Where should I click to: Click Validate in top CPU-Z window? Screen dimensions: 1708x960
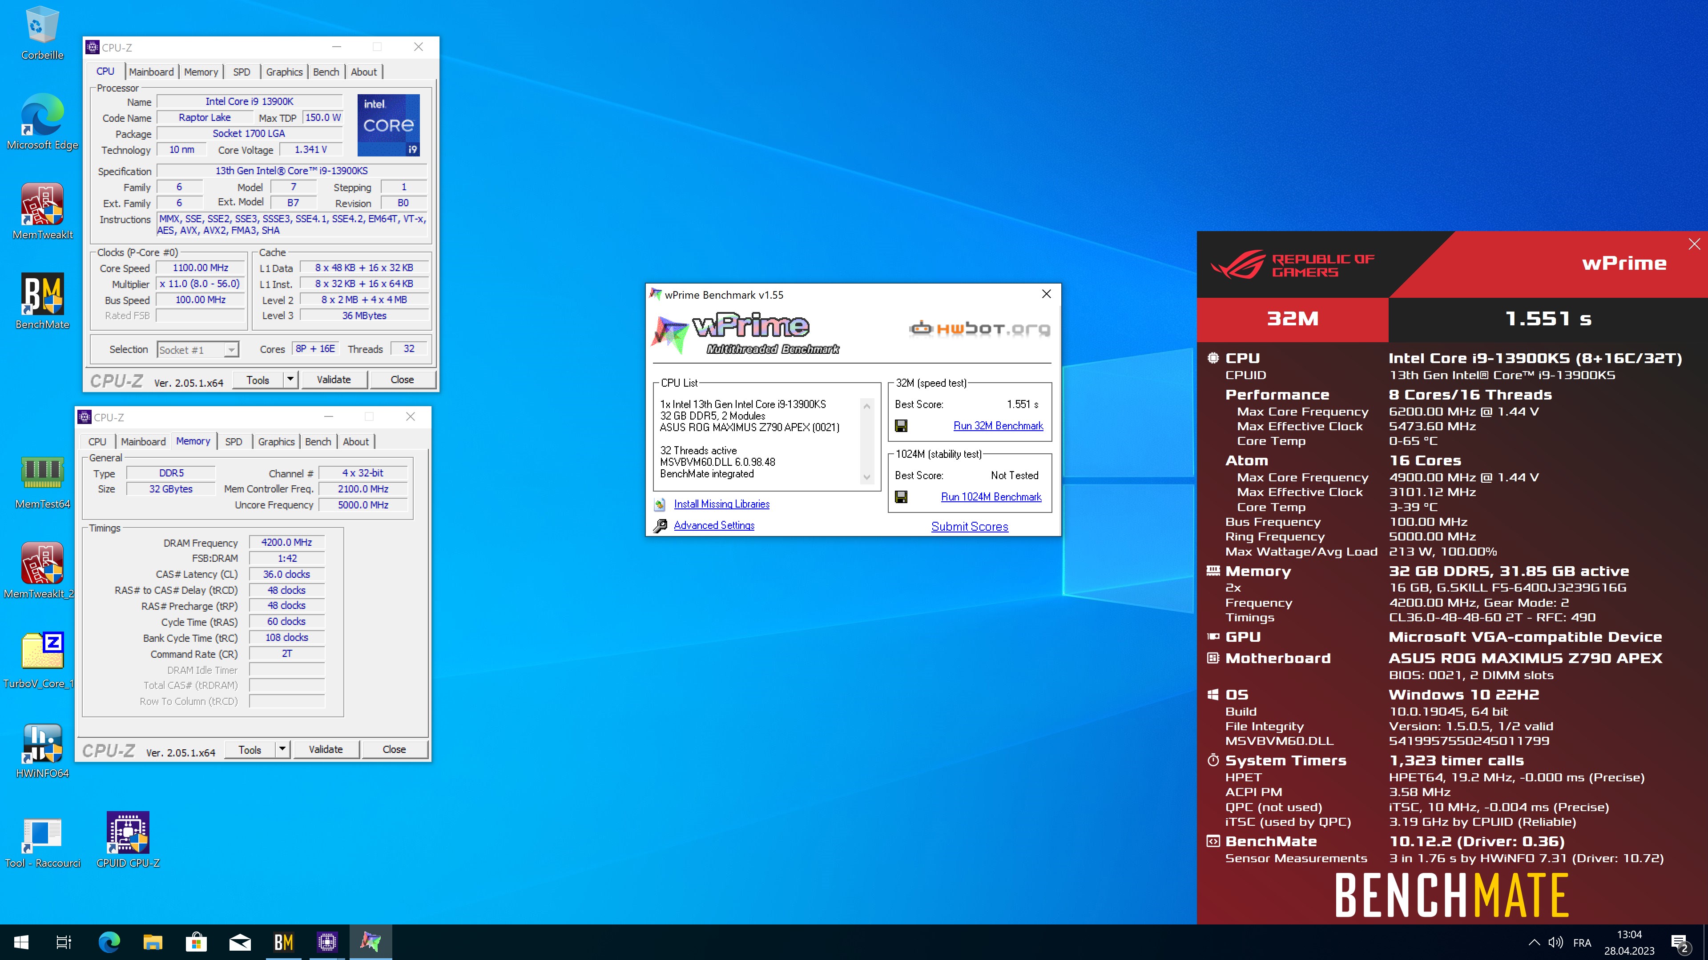[x=334, y=380]
